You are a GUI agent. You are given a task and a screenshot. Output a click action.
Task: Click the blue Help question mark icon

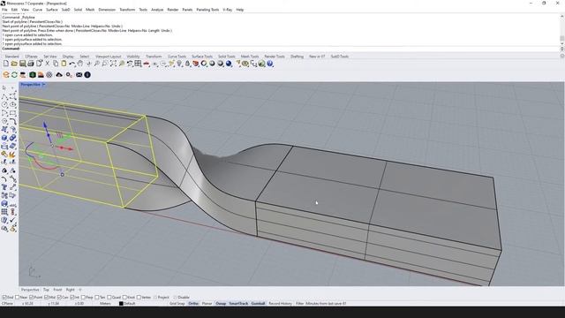coord(270,64)
